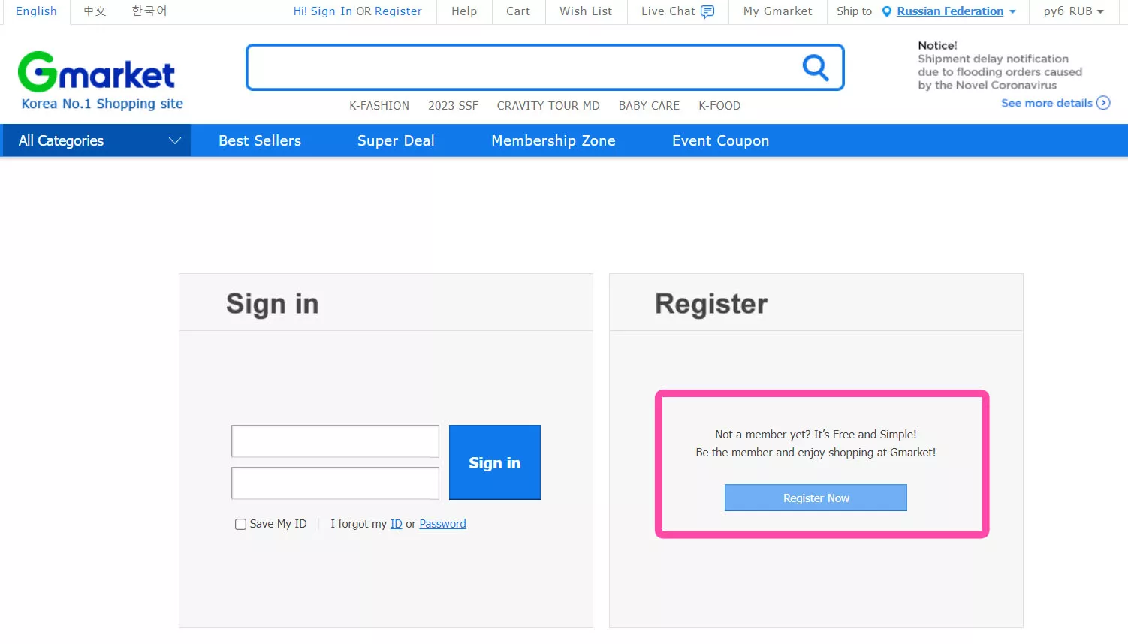Select the BABY CARE keyword link
1128x644 pixels.
coord(649,106)
